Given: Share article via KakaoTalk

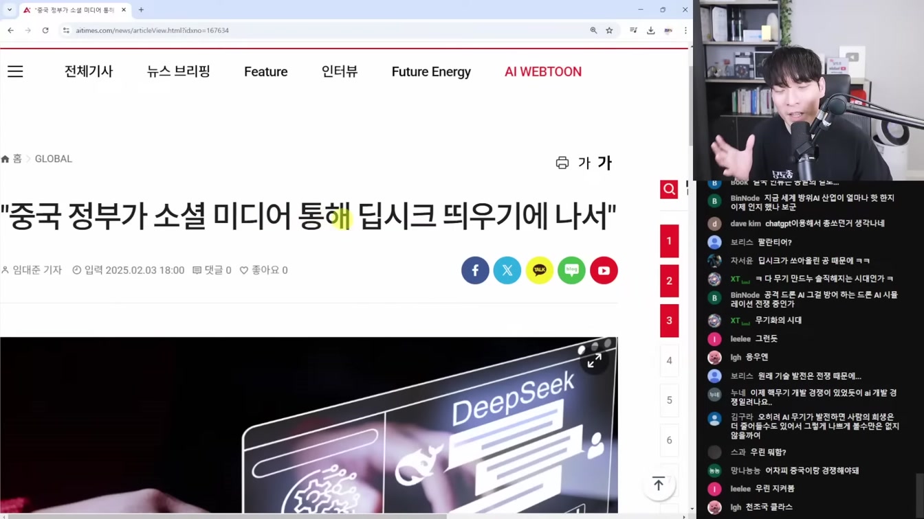Looking at the screenshot, I should tap(540, 270).
